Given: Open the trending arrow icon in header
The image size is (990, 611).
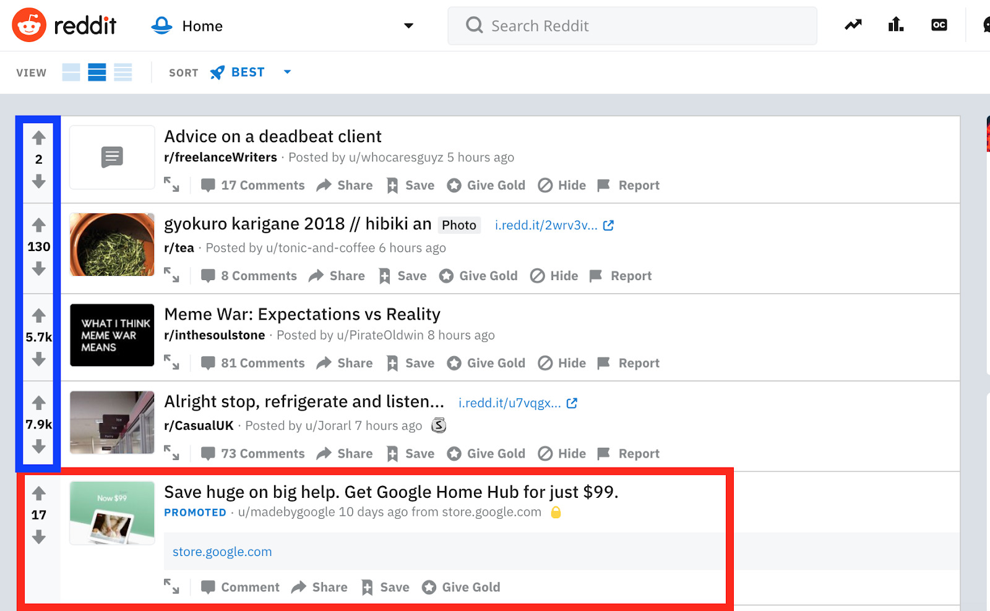Looking at the screenshot, I should point(853,25).
